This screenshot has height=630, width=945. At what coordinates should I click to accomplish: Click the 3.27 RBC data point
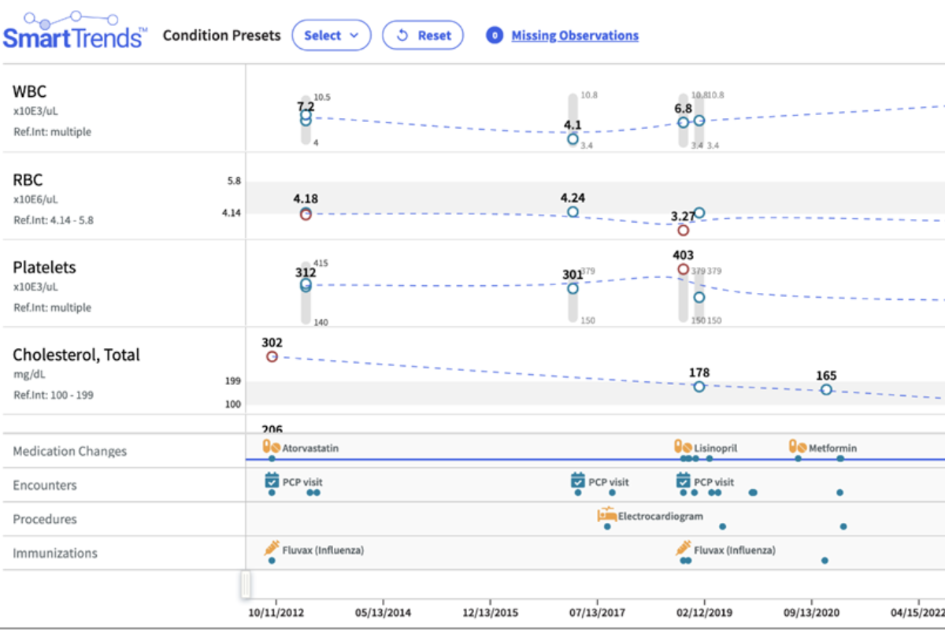(x=682, y=230)
